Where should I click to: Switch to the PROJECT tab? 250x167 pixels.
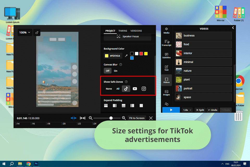click(110, 31)
